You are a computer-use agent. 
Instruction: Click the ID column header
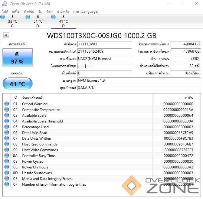click(x=15, y=97)
